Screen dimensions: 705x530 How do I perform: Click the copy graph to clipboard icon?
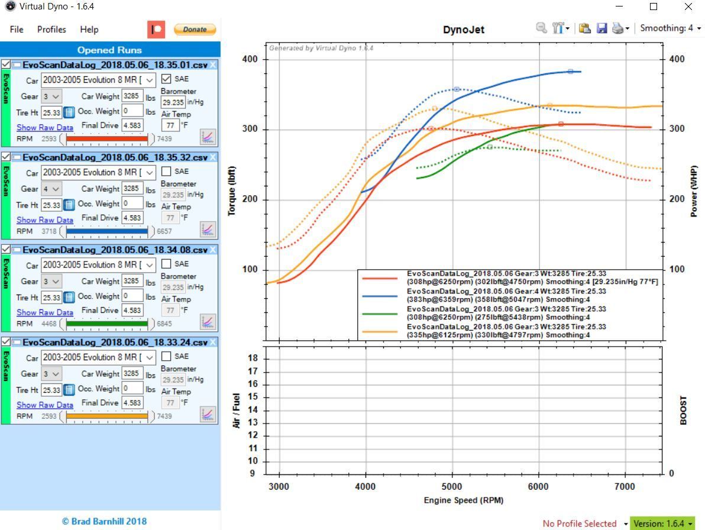[585, 28]
